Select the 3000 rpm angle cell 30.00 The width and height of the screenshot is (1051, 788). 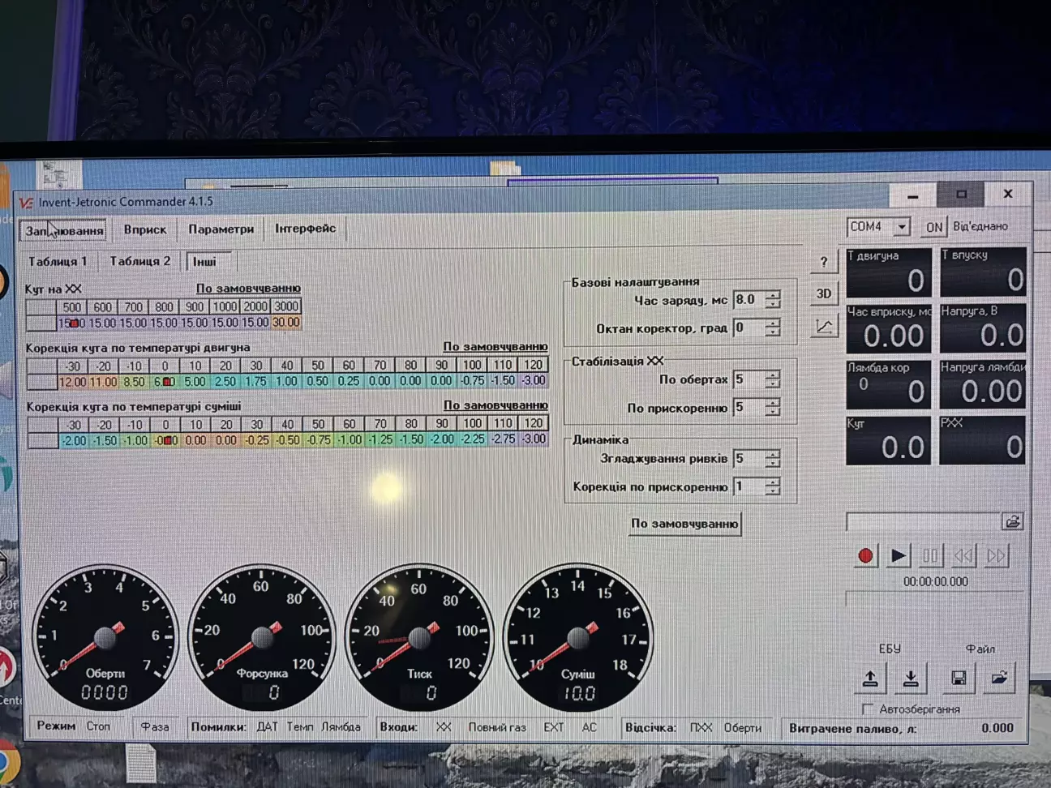[285, 323]
